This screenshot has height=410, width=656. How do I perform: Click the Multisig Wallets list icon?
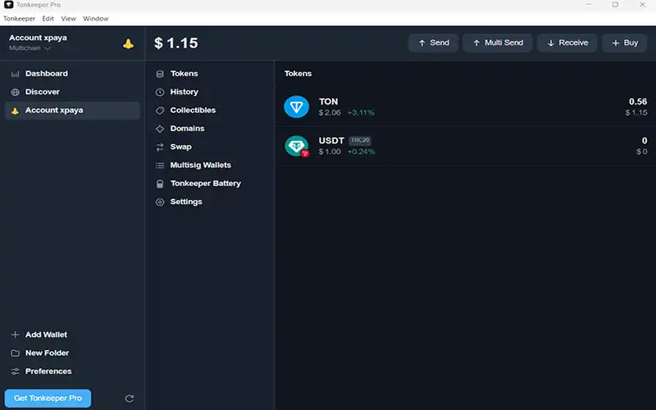[x=160, y=166]
